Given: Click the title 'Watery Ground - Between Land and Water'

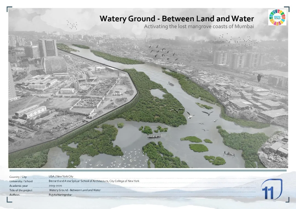Looking at the screenshot, I should 177,19.
